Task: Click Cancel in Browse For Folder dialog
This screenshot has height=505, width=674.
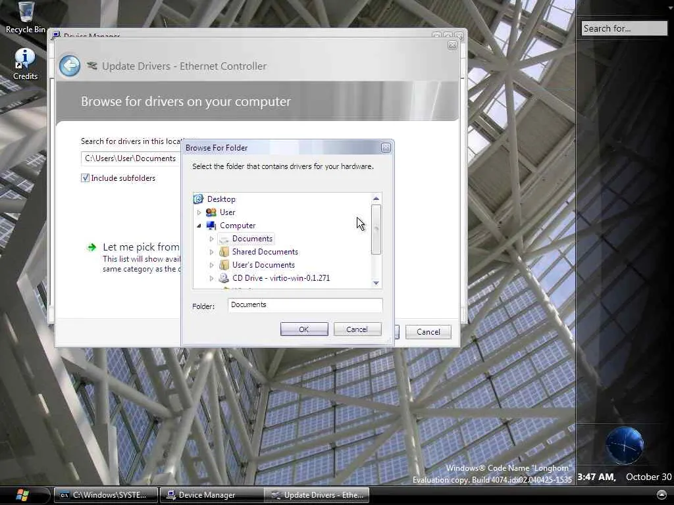Action: pos(357,329)
